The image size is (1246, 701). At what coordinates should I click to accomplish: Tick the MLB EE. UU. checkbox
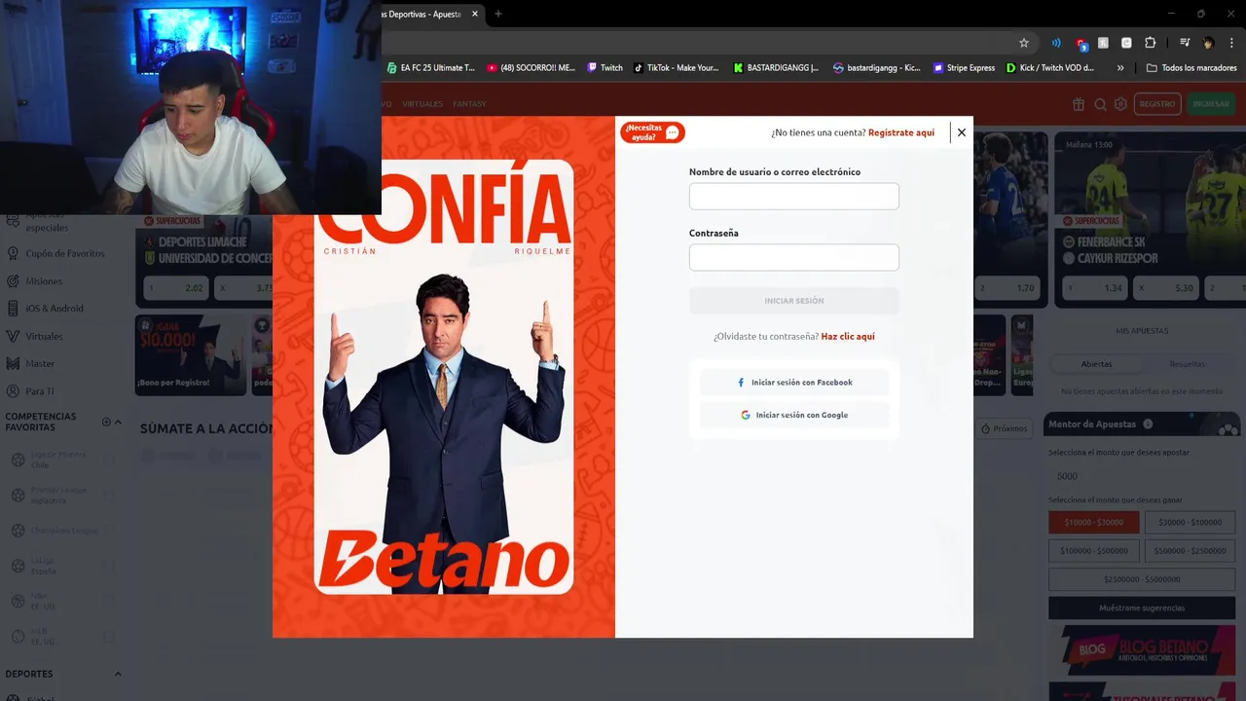point(109,637)
